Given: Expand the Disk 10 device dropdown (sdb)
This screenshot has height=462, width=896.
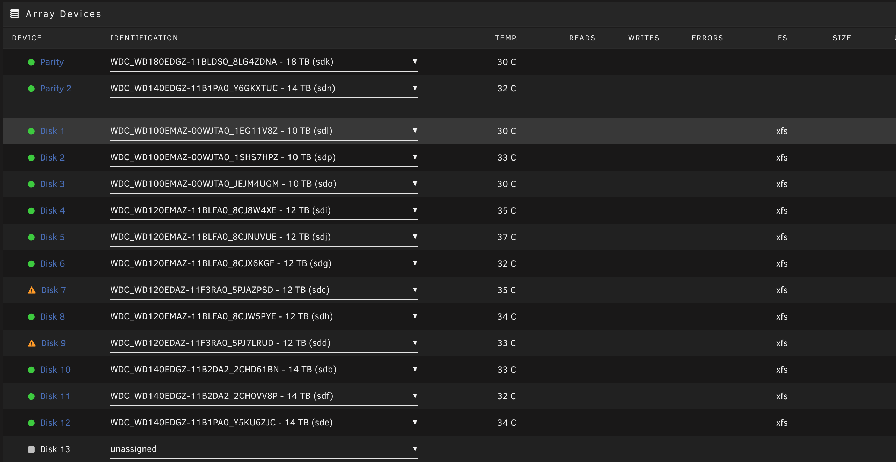Looking at the screenshot, I should coord(264,370).
